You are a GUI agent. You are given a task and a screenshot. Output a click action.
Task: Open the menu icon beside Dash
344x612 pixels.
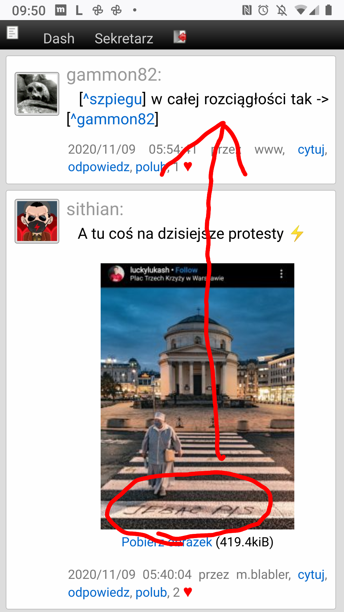[x=12, y=33]
